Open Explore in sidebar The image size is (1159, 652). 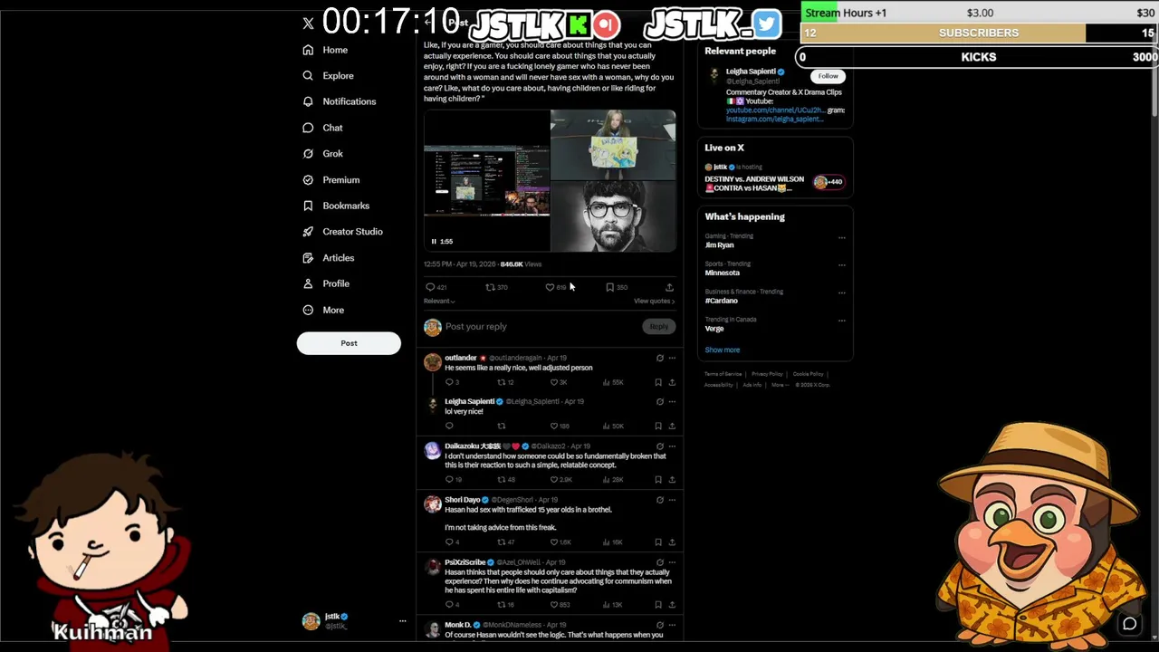(x=328, y=76)
